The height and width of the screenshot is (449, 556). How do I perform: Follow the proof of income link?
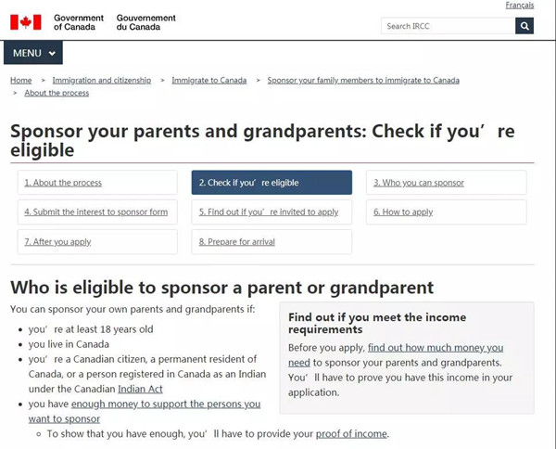pyautogui.click(x=351, y=434)
